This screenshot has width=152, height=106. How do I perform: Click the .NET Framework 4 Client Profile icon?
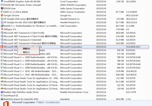[2, 33]
